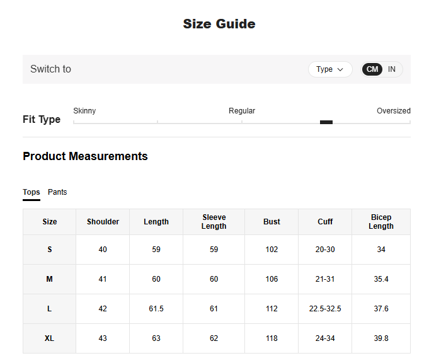The image size is (429, 363).
Task: Switch to the Pants tab
Action: (x=57, y=192)
